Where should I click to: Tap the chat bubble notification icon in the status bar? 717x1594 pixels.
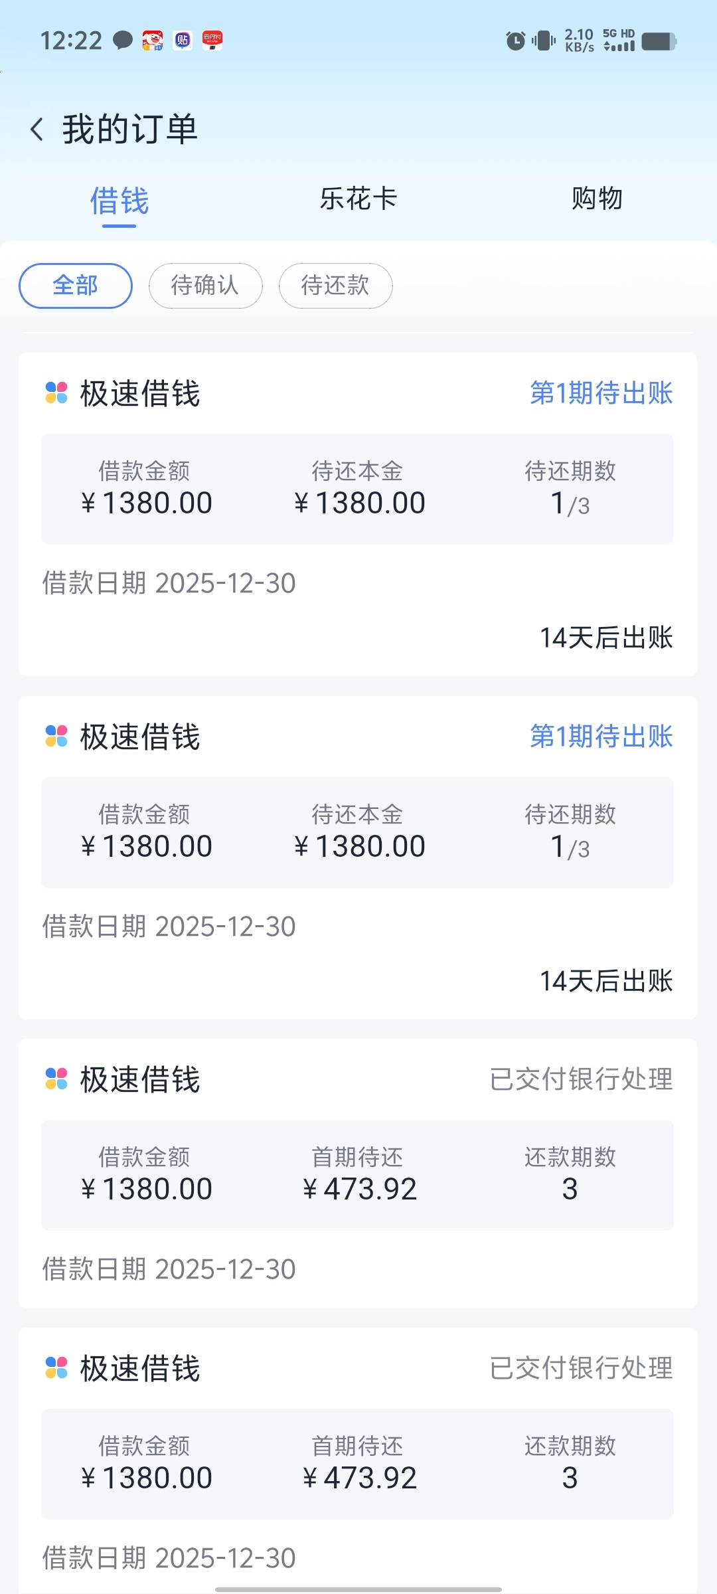[x=123, y=41]
